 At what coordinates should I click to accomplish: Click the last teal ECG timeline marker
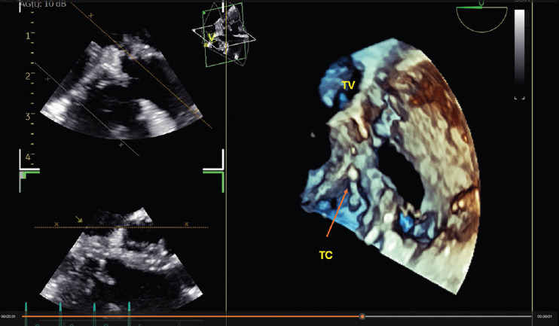click(129, 309)
